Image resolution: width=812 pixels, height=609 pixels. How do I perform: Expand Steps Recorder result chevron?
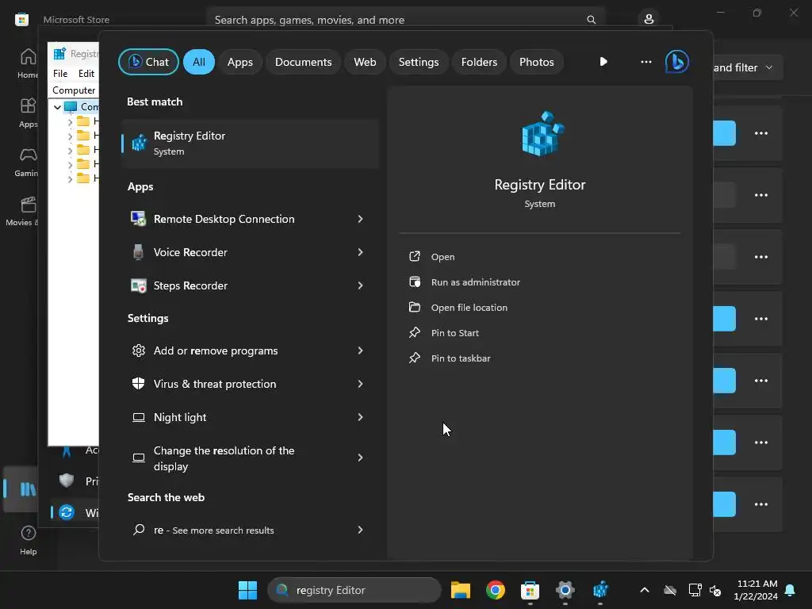tap(360, 285)
